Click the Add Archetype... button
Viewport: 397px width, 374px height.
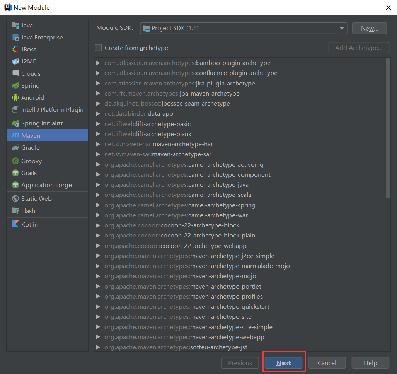(359, 48)
